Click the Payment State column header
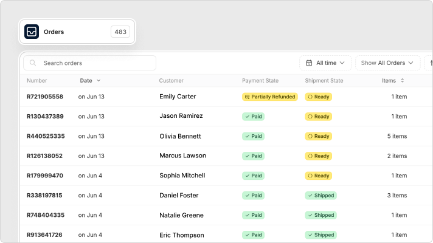 [260, 81]
